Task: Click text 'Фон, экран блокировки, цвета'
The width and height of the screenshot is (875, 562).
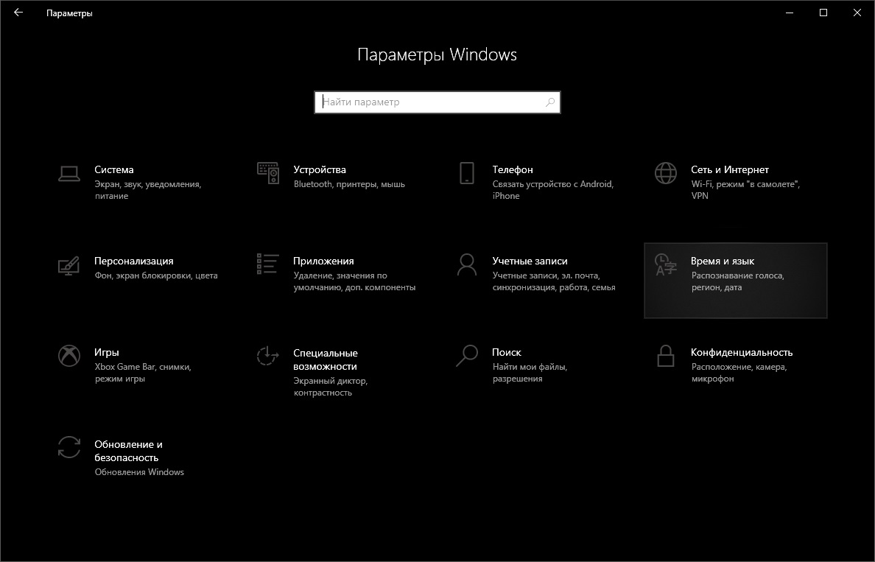Action: pos(156,275)
